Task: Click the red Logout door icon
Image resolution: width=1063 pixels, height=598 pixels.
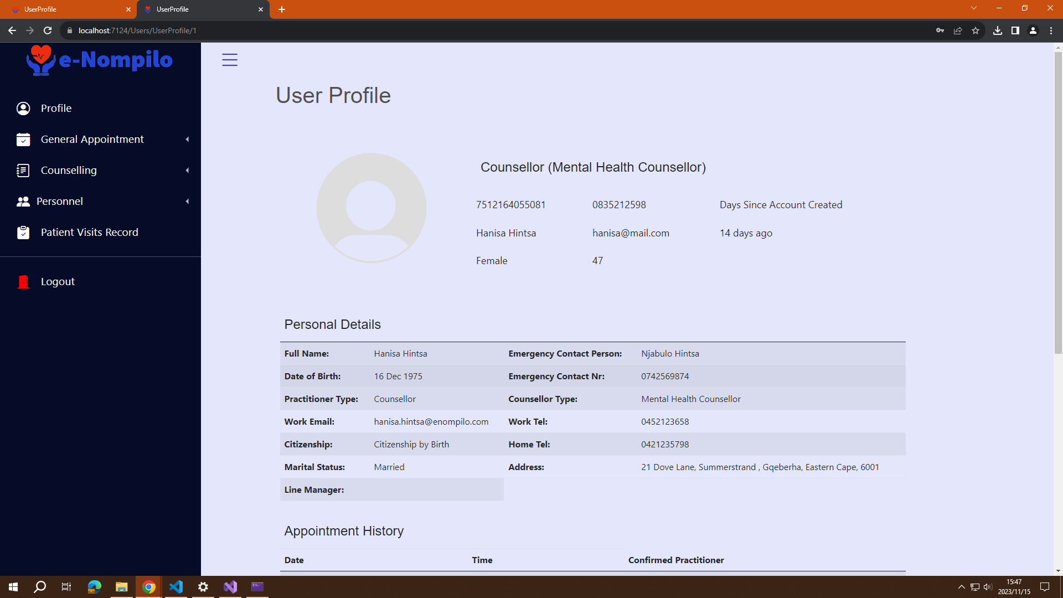Action: [23, 282]
